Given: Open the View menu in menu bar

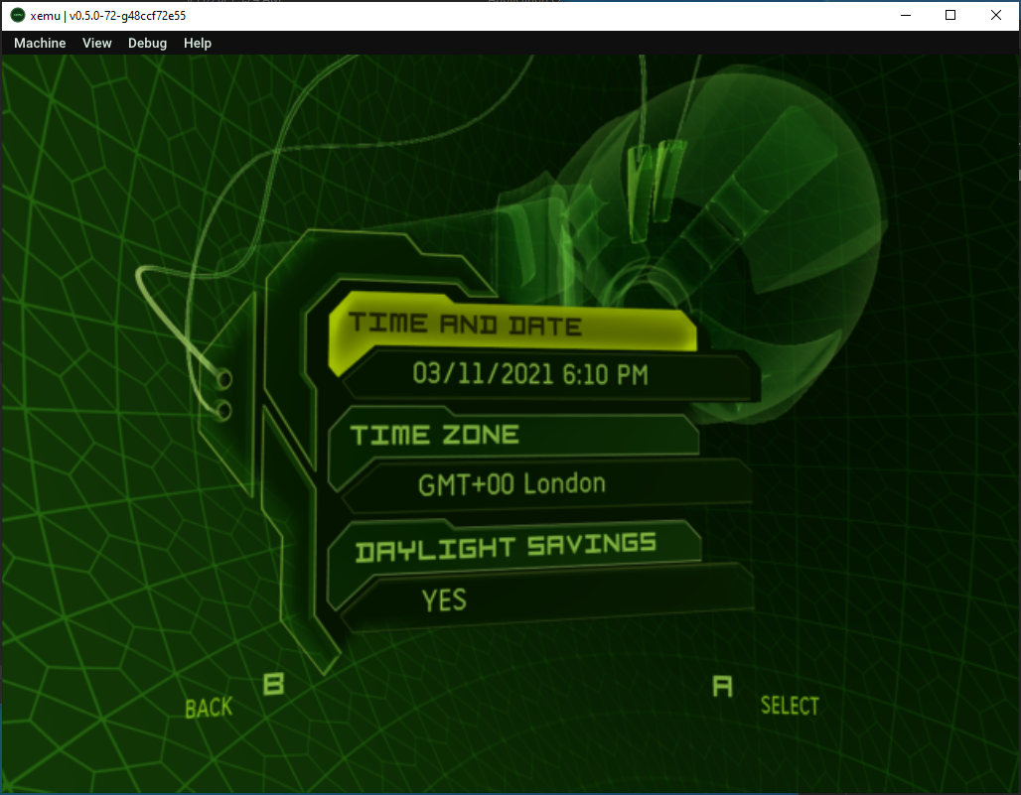Looking at the screenshot, I should [96, 43].
